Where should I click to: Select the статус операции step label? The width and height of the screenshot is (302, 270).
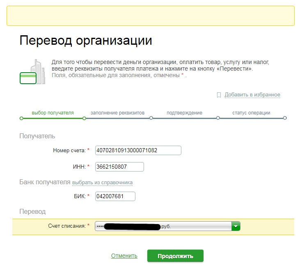coord(251,113)
